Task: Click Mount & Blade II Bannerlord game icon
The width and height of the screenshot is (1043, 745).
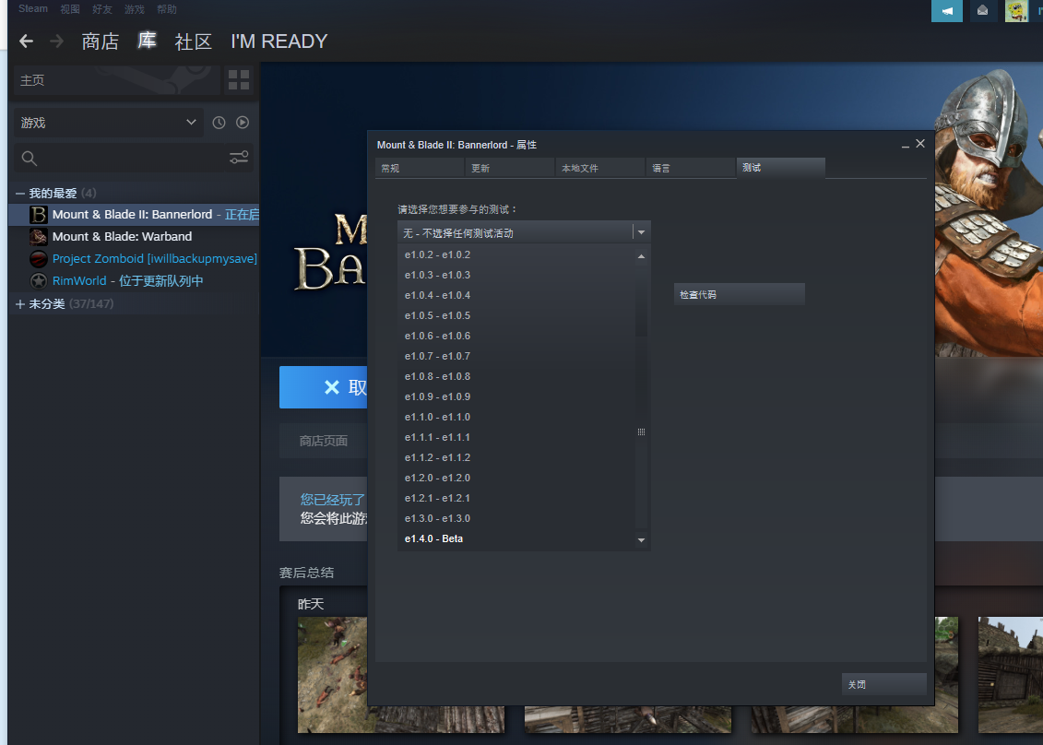Action: (39, 214)
